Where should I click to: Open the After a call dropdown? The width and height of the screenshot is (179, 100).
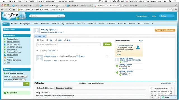(19, 80)
